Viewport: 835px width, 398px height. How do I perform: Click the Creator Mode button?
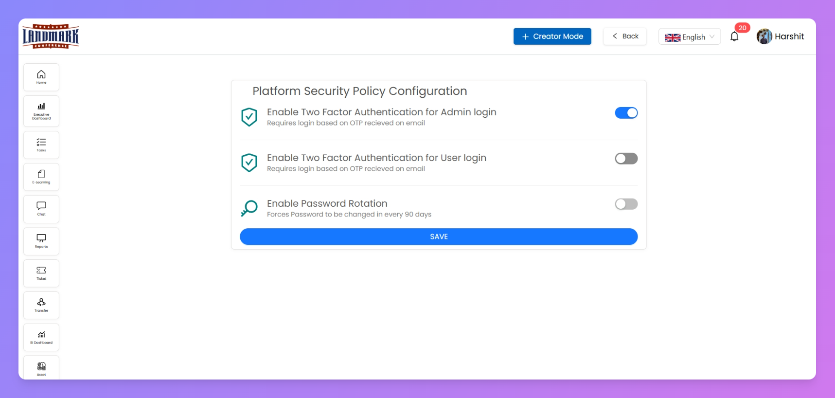[x=552, y=36]
